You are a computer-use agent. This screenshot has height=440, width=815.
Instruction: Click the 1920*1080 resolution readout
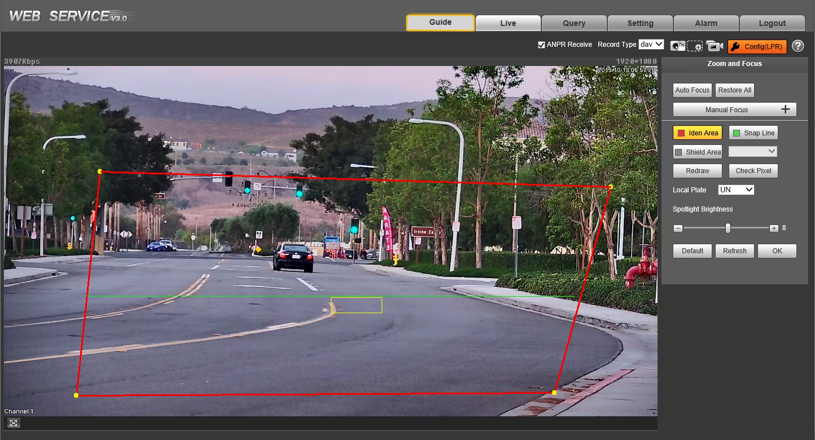636,61
